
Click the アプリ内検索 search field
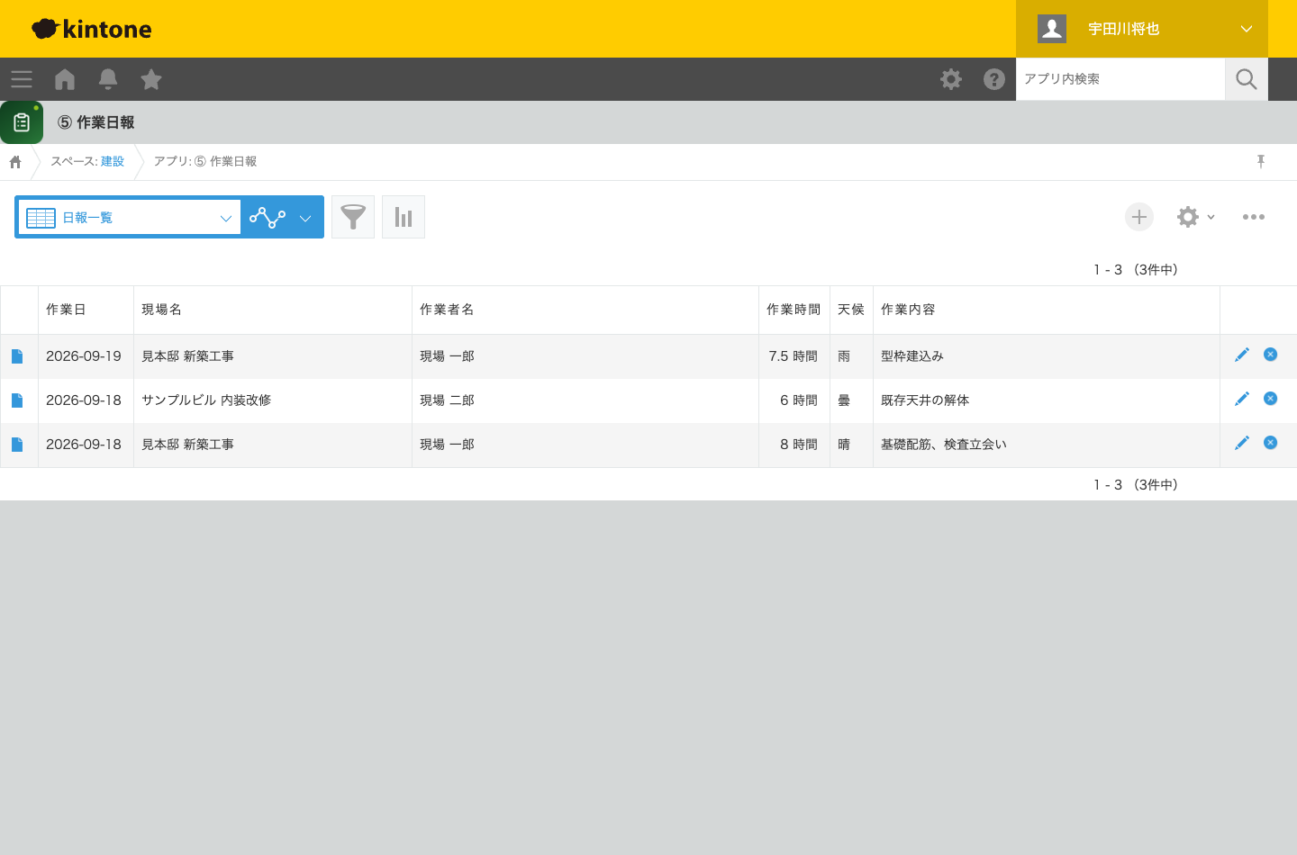(1120, 79)
